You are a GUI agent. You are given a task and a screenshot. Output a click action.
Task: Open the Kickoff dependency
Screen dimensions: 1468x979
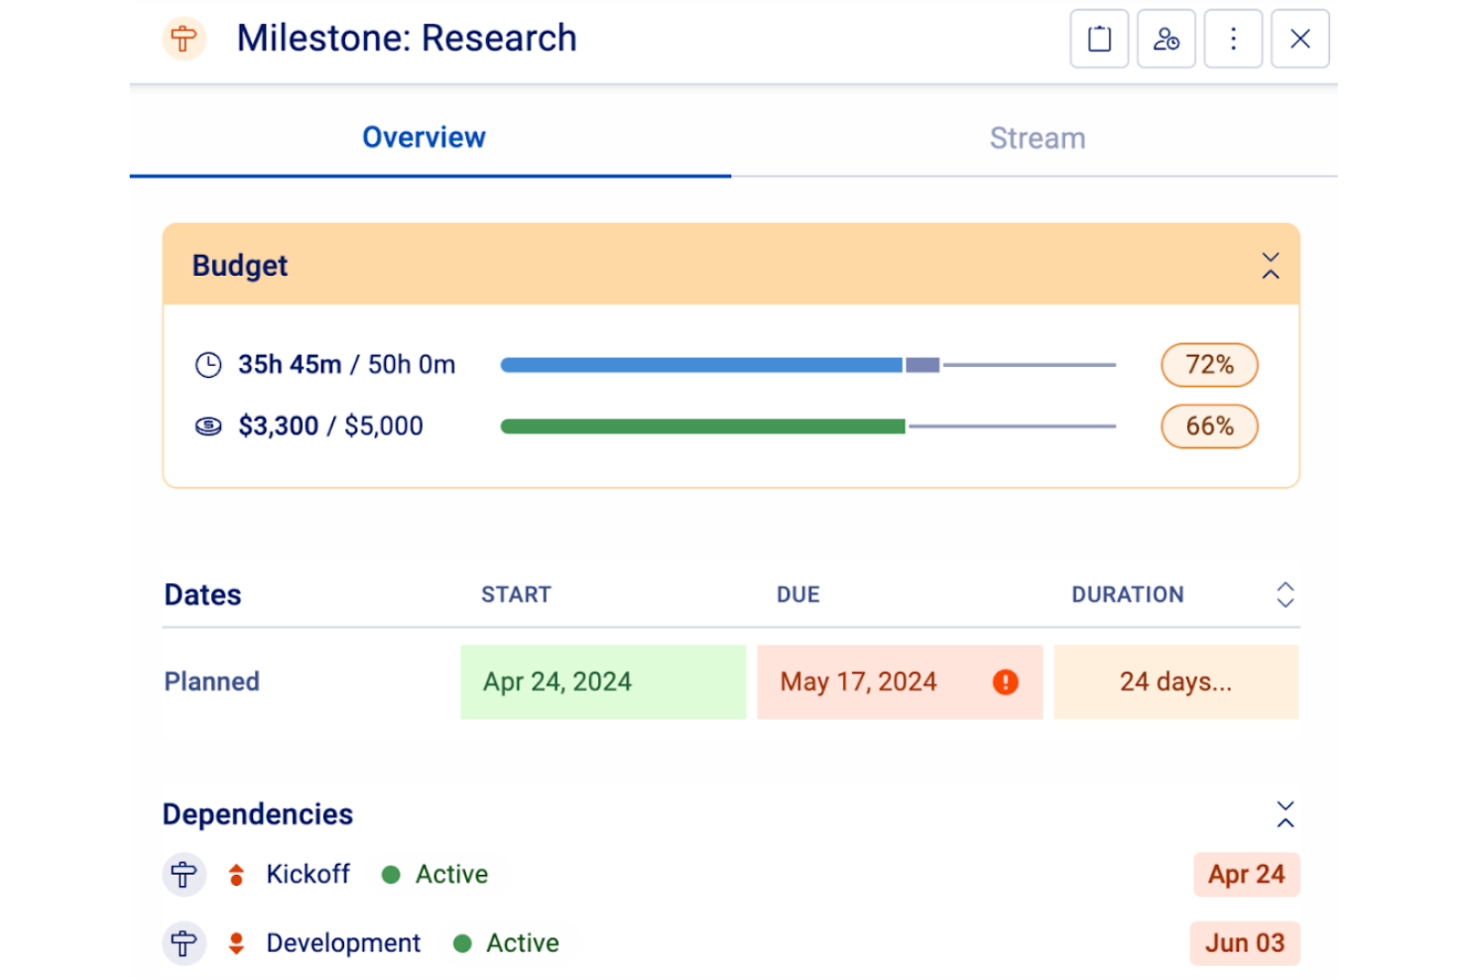(307, 875)
